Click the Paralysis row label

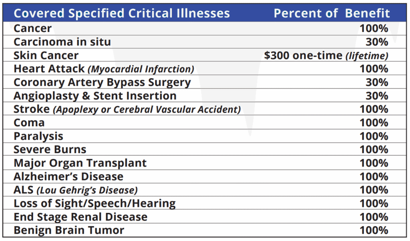[x=38, y=136]
